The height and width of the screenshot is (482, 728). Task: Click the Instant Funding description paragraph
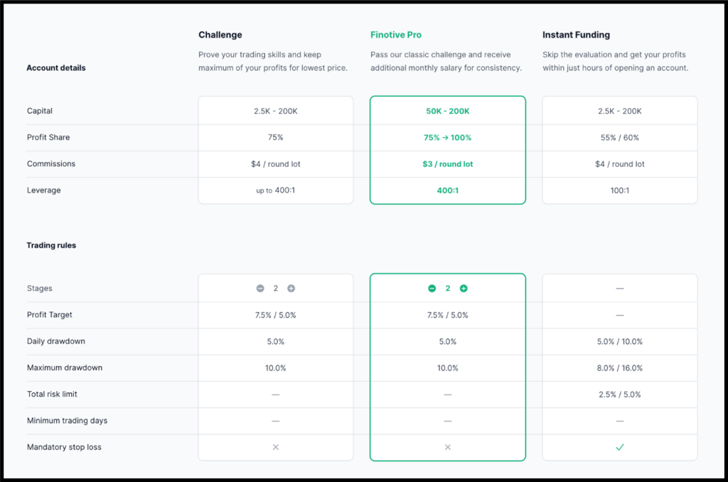pos(616,61)
